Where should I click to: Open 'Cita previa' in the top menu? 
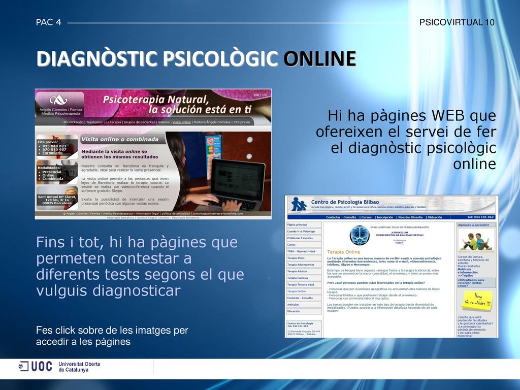pos(241,122)
